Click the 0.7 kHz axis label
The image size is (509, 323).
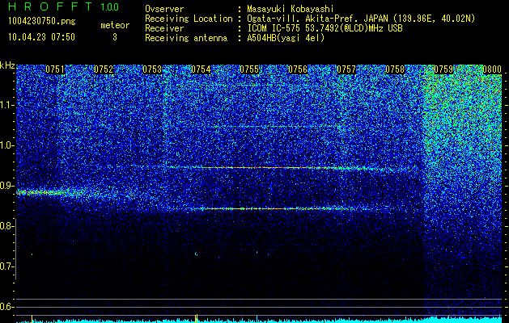tap(6, 266)
